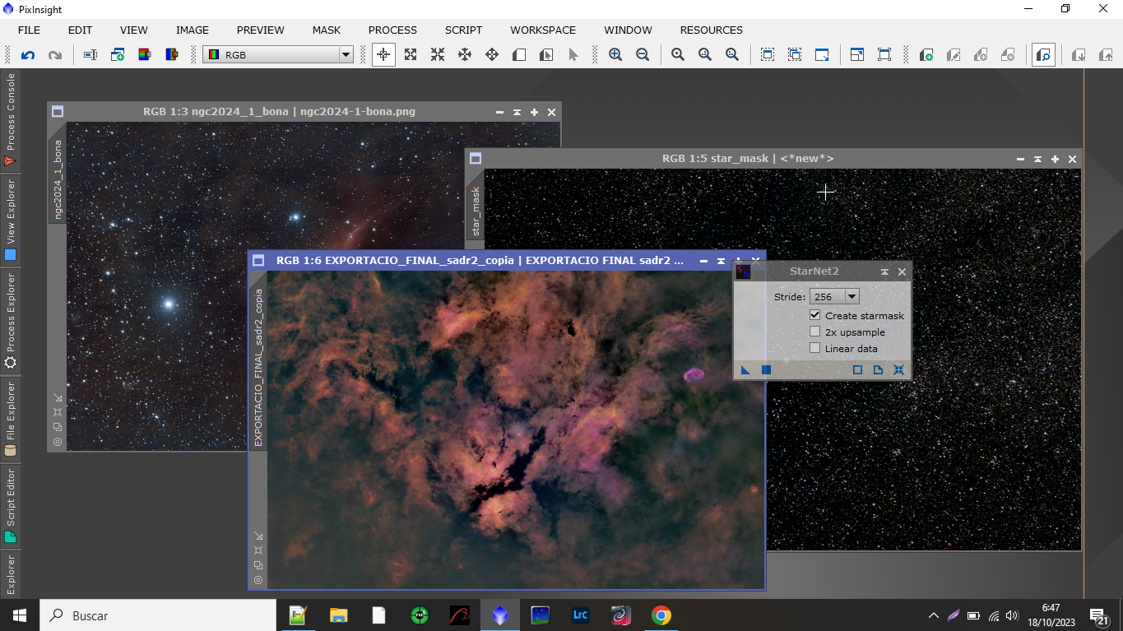This screenshot has width=1123, height=631.
Task: Click the Zoom to Fit outward-arrows icon
Action: click(x=411, y=55)
